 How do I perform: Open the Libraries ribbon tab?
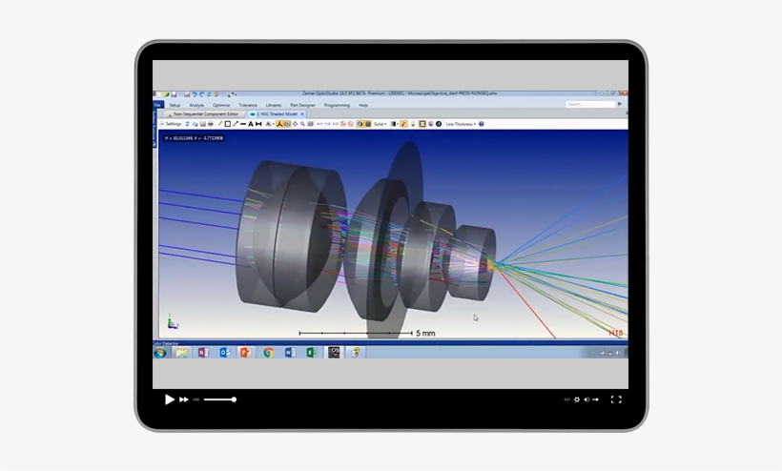coord(274,105)
